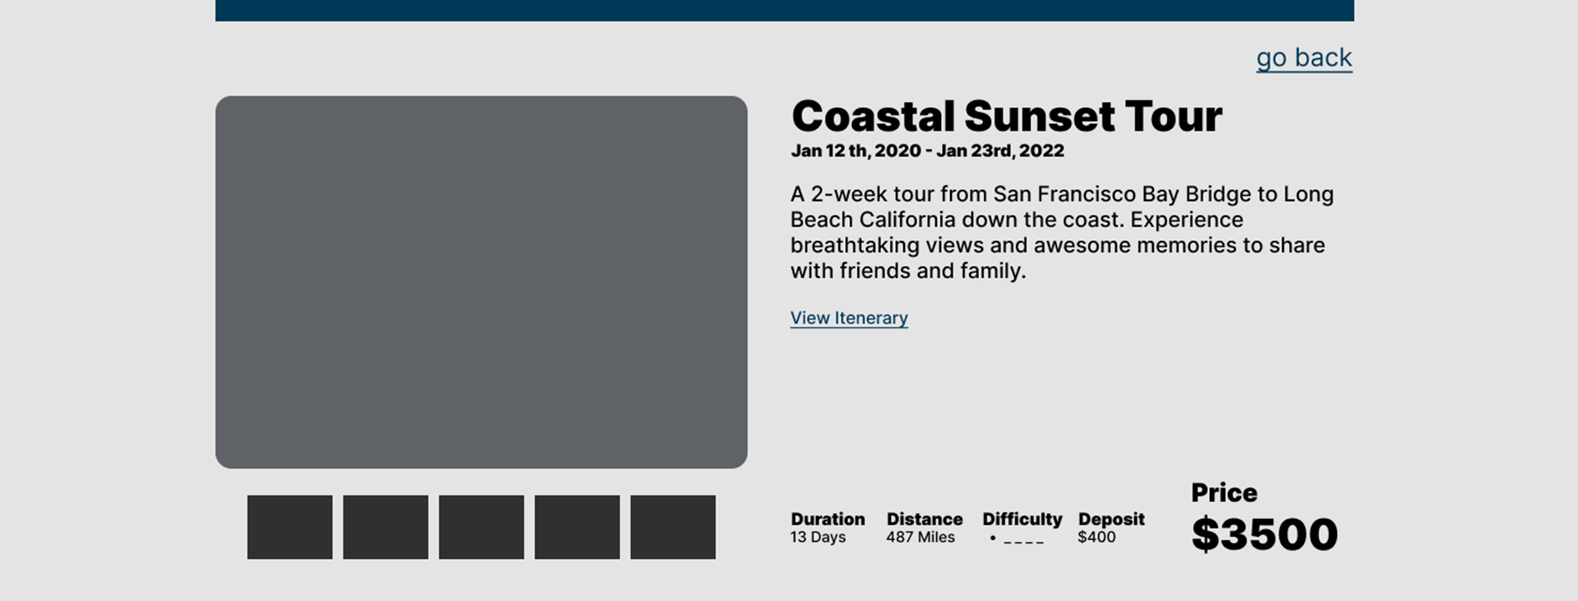Click the Duration label
1578x601 pixels.
pyautogui.click(x=828, y=519)
